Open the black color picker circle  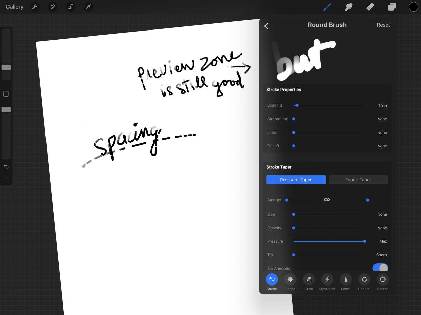pyautogui.click(x=413, y=7)
